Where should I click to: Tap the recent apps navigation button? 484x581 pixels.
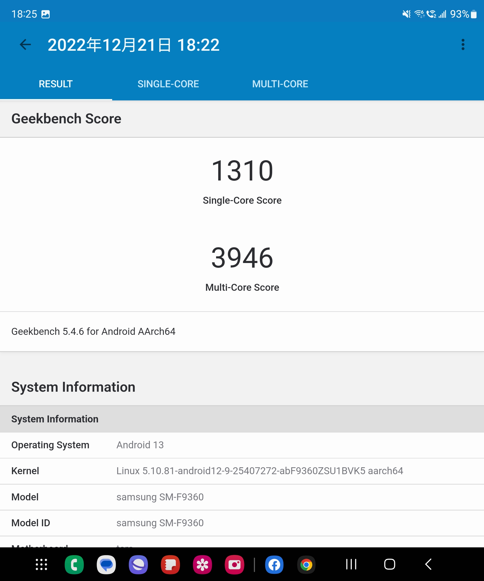(x=351, y=564)
